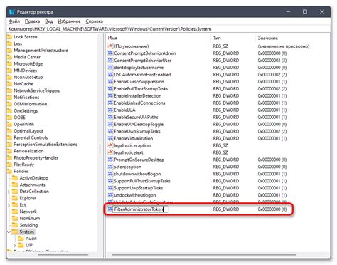The height and width of the screenshot is (265, 337).
Task: Click the legalnoticecaption string icon
Action: coord(110,145)
